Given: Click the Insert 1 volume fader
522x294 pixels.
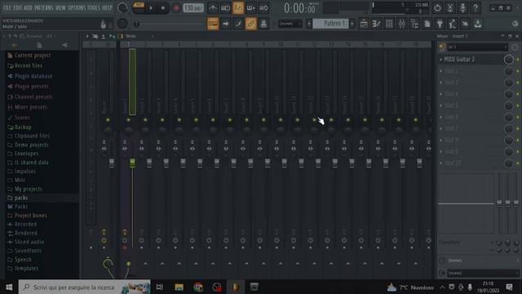Looking at the screenshot, I should 132,163.
